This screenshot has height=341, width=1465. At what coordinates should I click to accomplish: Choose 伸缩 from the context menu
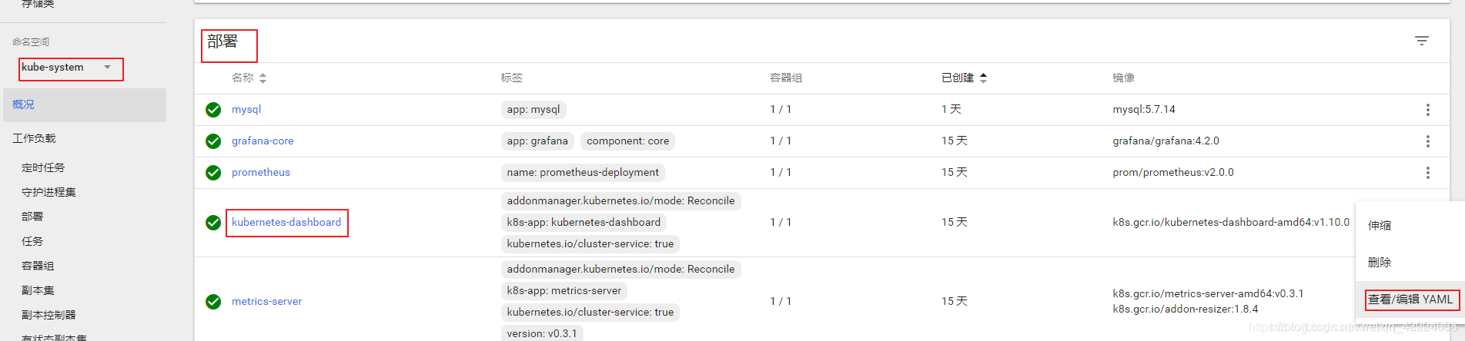pos(1380,225)
